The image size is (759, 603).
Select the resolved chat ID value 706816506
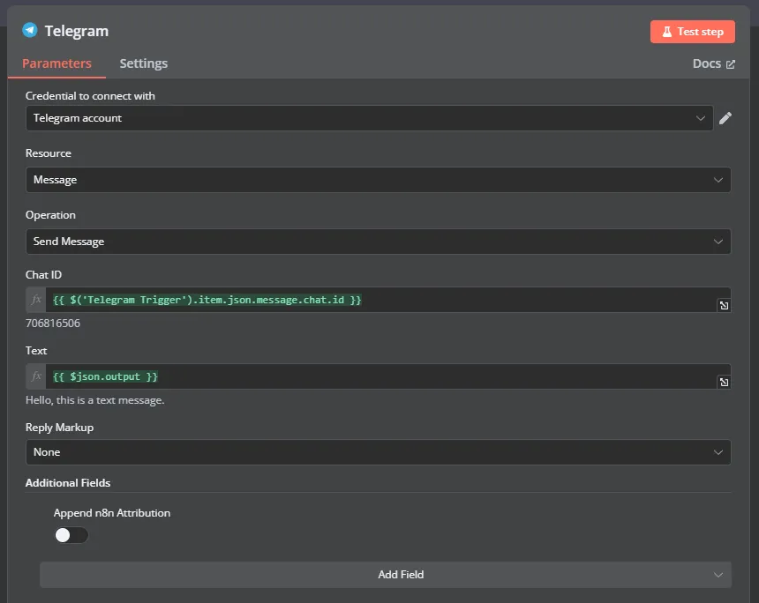53,323
